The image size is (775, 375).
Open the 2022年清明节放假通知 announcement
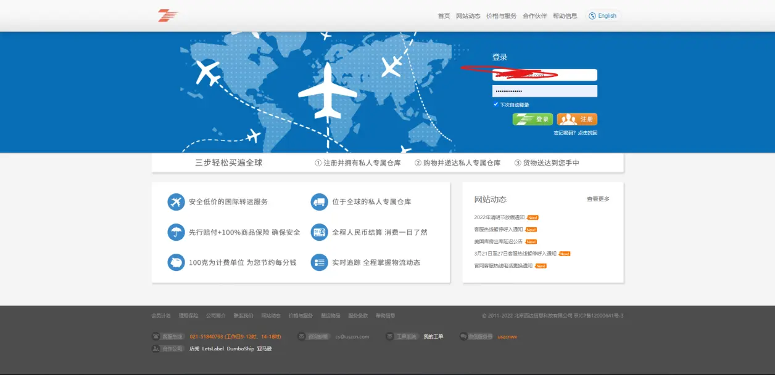pos(499,217)
